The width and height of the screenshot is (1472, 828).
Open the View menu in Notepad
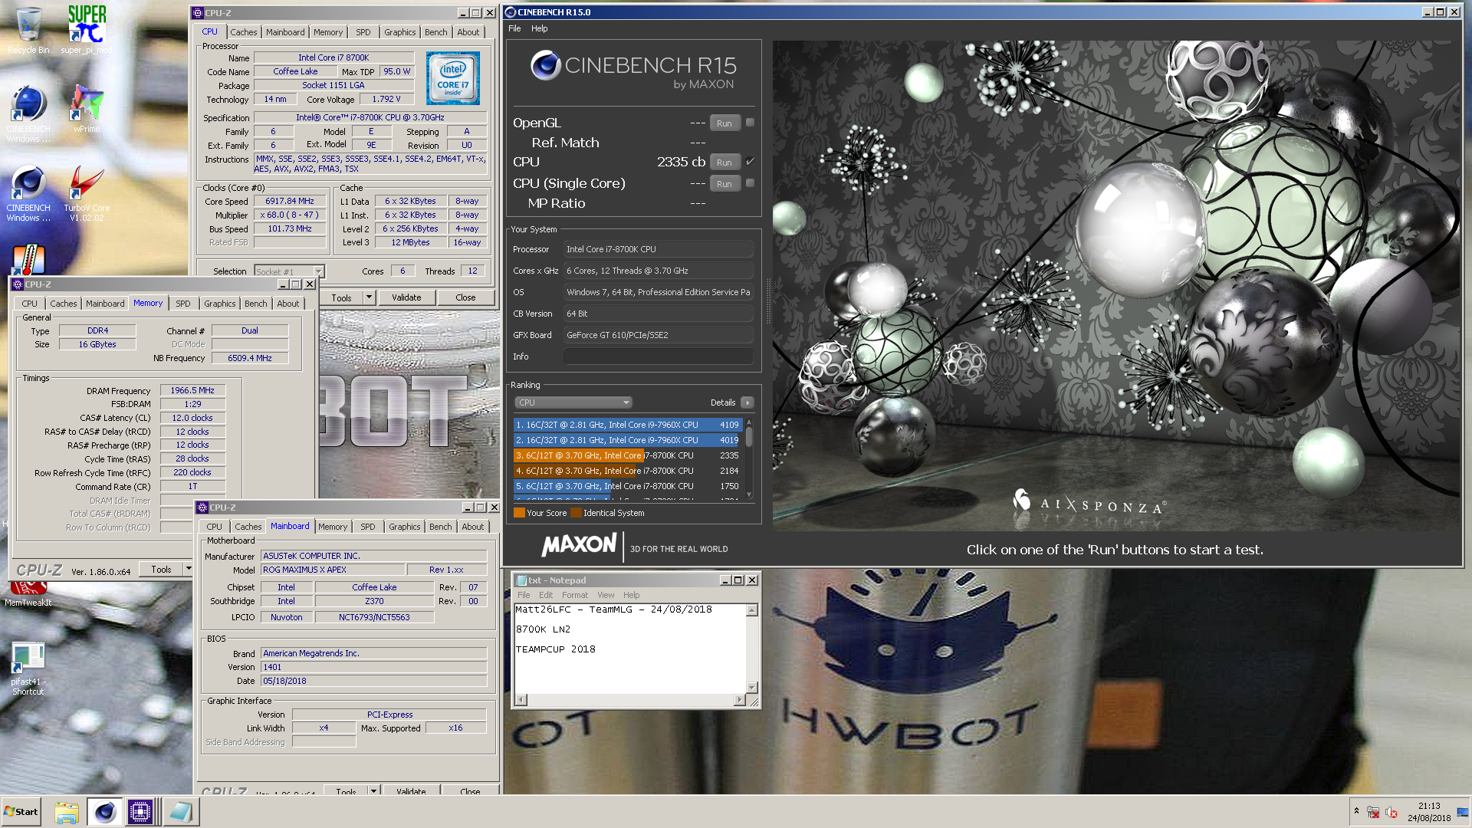606,595
